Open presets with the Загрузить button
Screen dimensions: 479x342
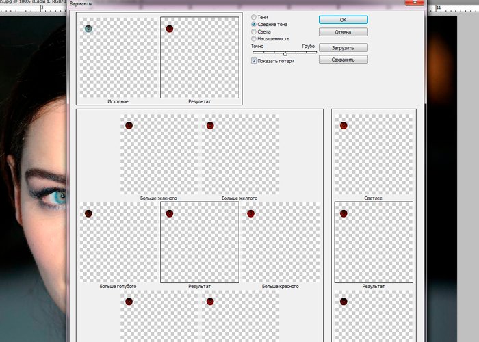coord(343,48)
